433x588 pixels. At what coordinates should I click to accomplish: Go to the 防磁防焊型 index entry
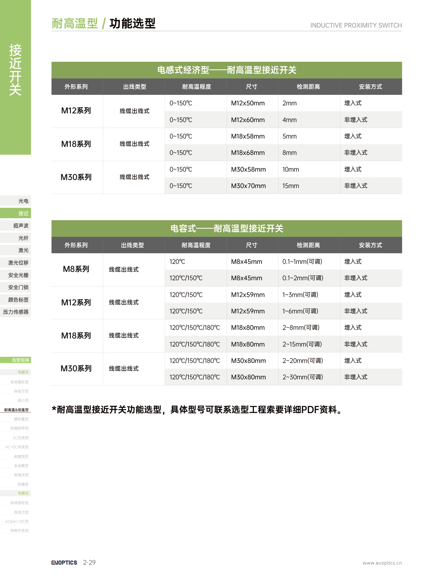tap(19, 428)
